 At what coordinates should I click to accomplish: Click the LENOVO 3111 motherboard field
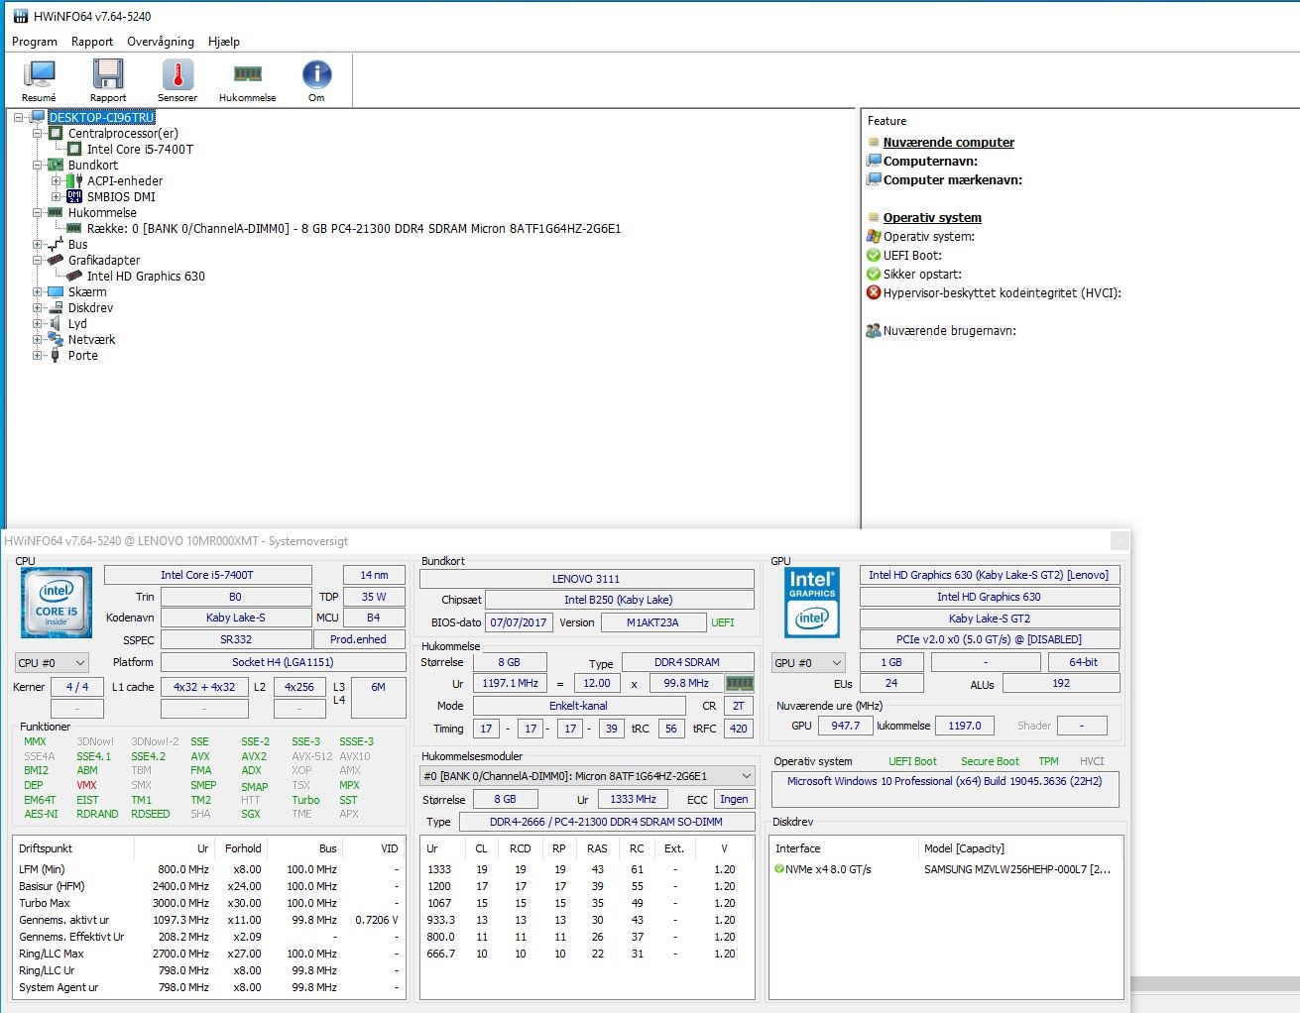[x=586, y=579]
